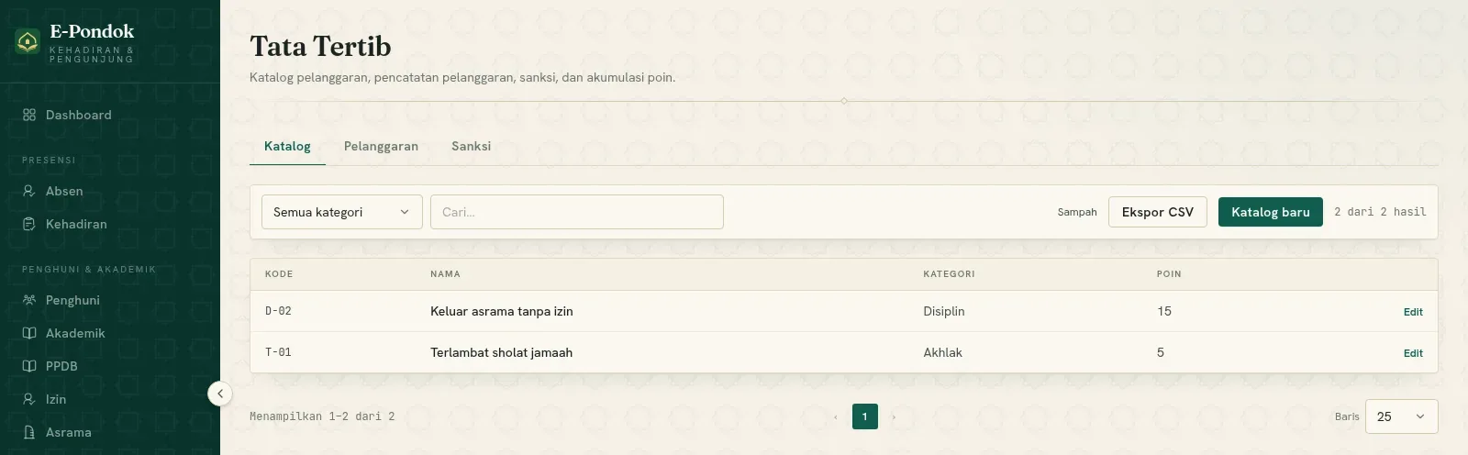Edit the Keluar asrama tanpa izin row
Screen dimensions: 1468x455
pyautogui.click(x=1413, y=312)
